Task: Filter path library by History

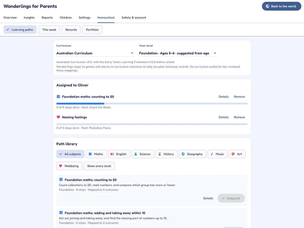Action: click(166, 154)
